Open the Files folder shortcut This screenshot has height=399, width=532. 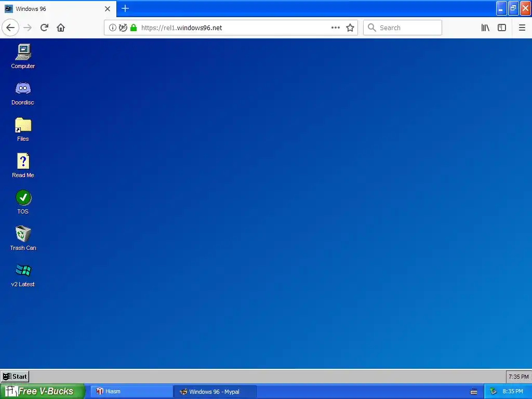23,129
